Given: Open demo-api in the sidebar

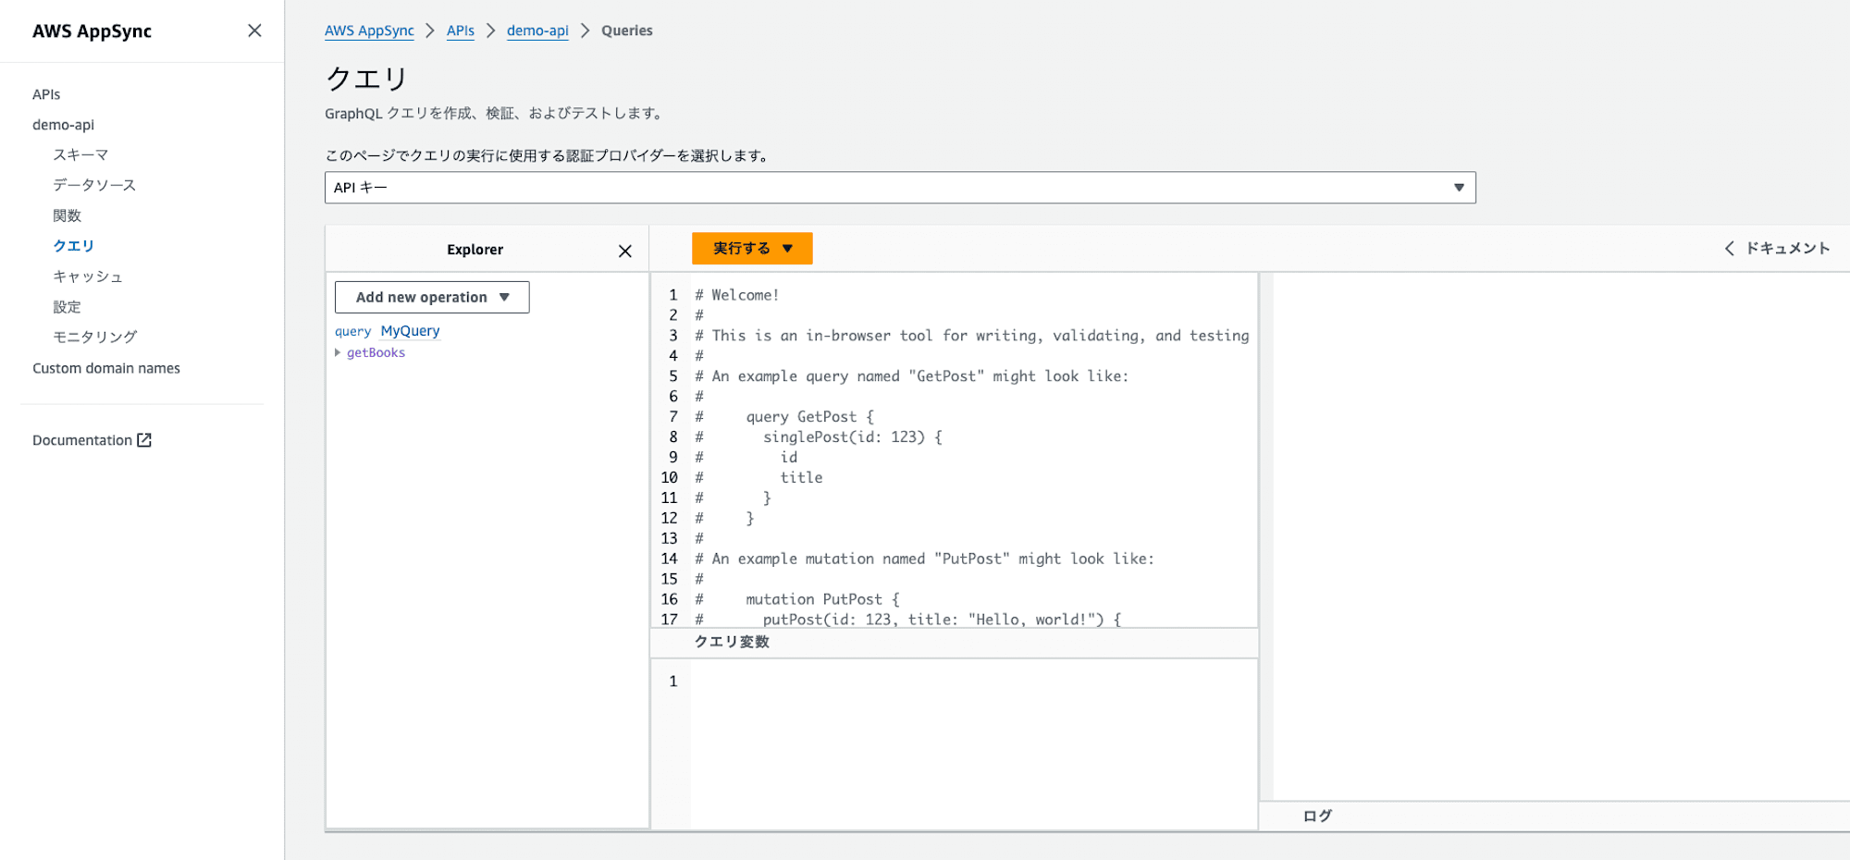Looking at the screenshot, I should click(63, 125).
